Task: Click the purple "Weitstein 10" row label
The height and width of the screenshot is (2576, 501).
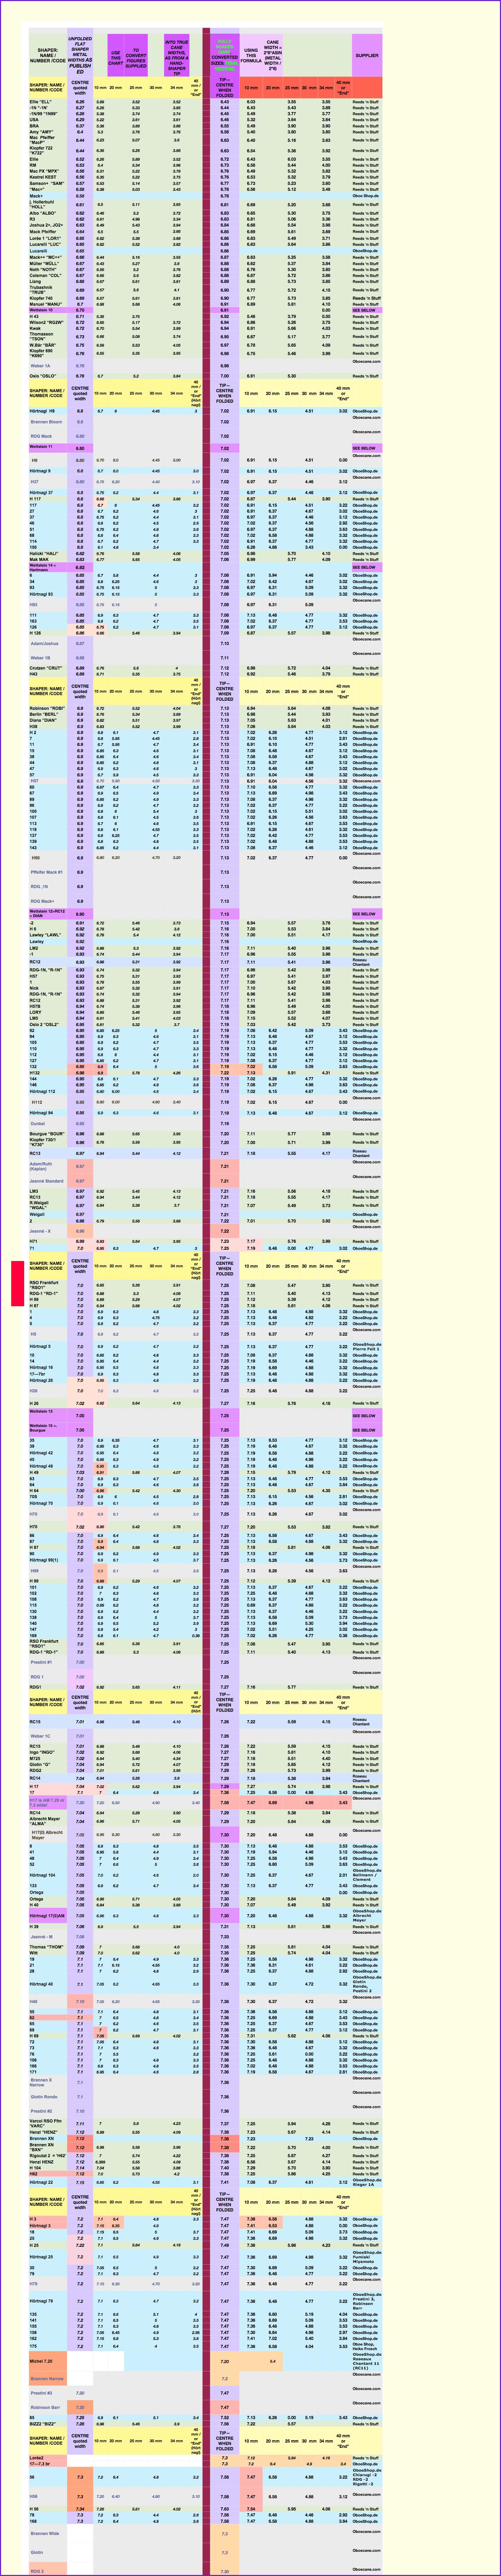Action: (x=41, y=310)
